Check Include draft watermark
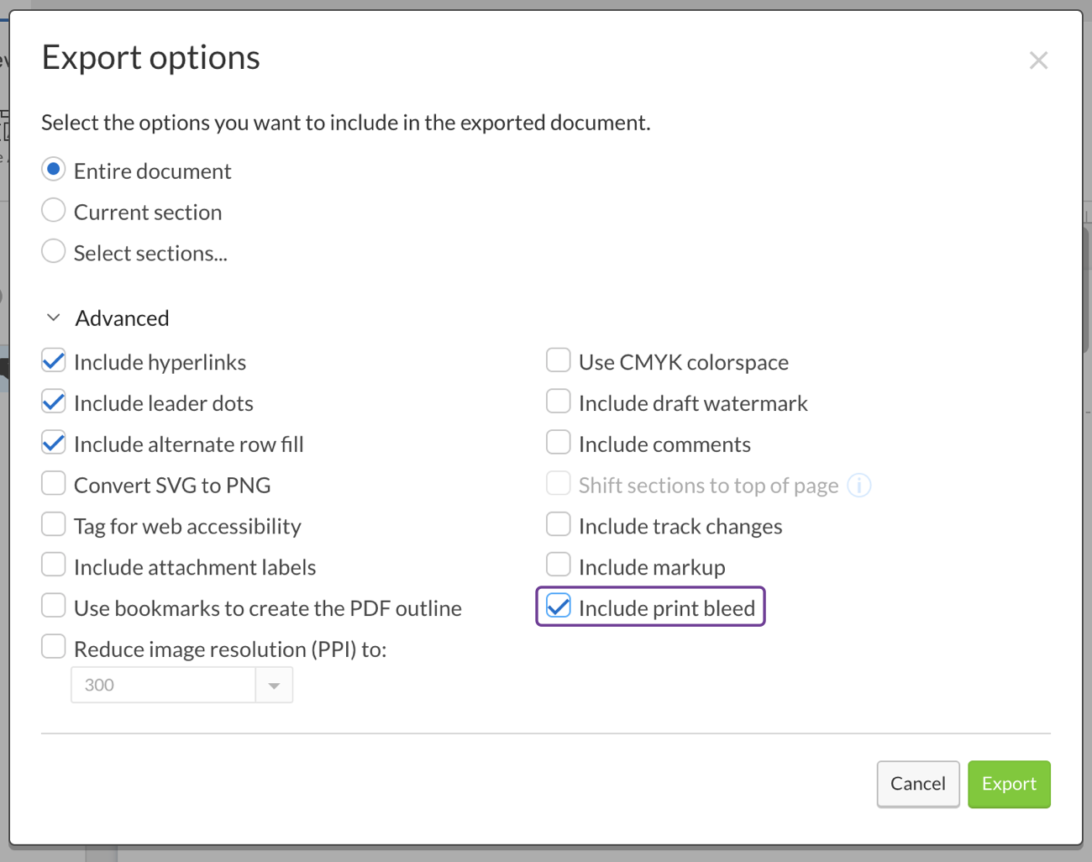Image resolution: width=1092 pixels, height=862 pixels. pyautogui.click(x=558, y=401)
